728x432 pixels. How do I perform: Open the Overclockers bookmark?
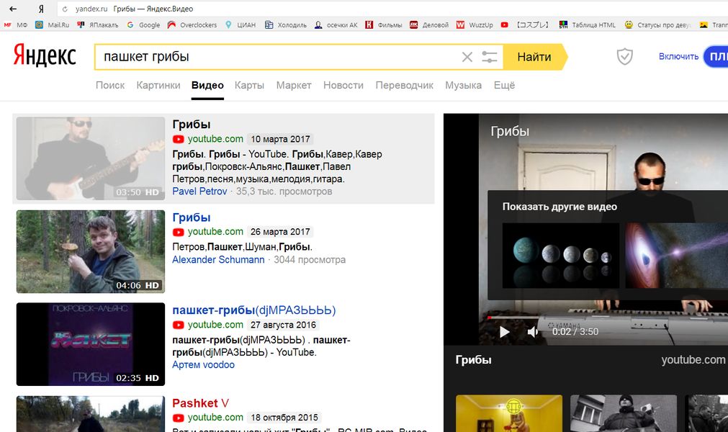coord(192,25)
